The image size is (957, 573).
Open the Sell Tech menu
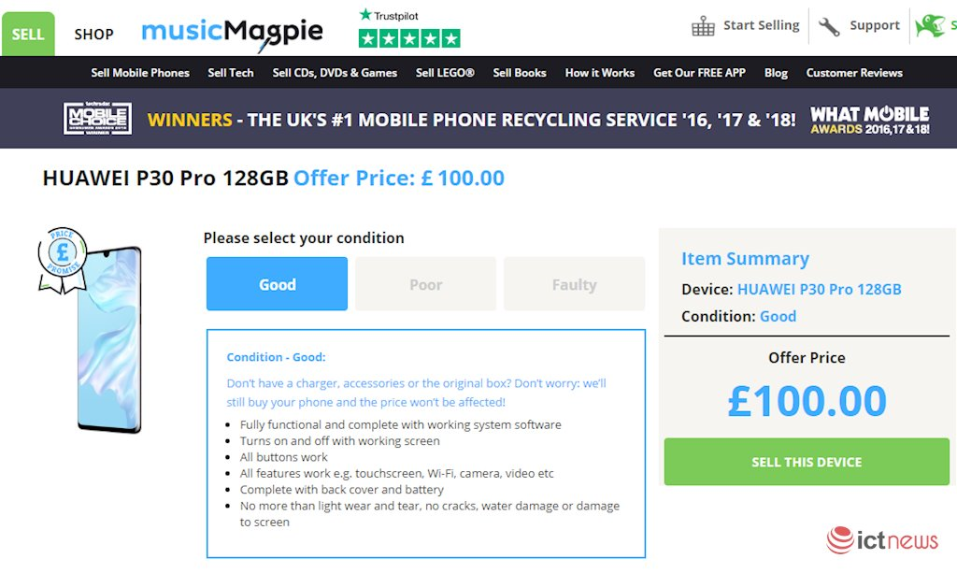click(x=231, y=73)
